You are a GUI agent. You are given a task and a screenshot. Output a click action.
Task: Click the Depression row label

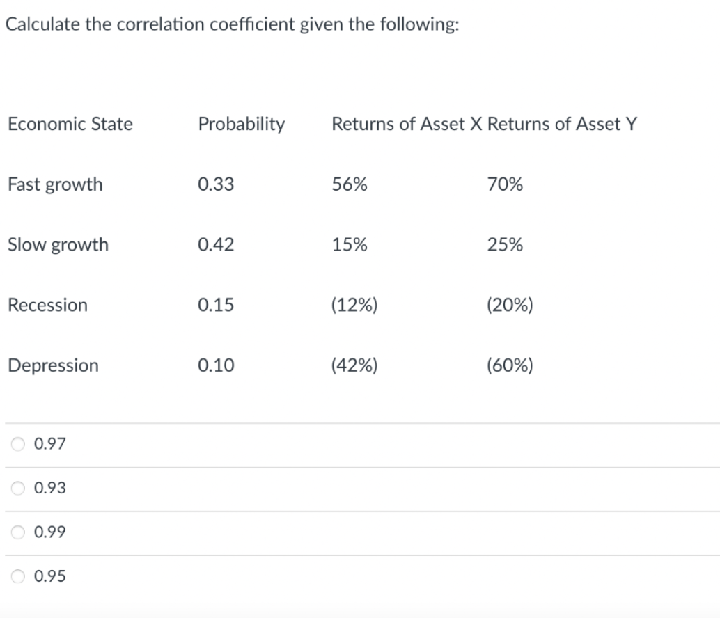pos(53,365)
